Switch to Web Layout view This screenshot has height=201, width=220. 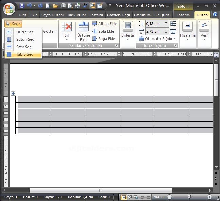[136, 197]
